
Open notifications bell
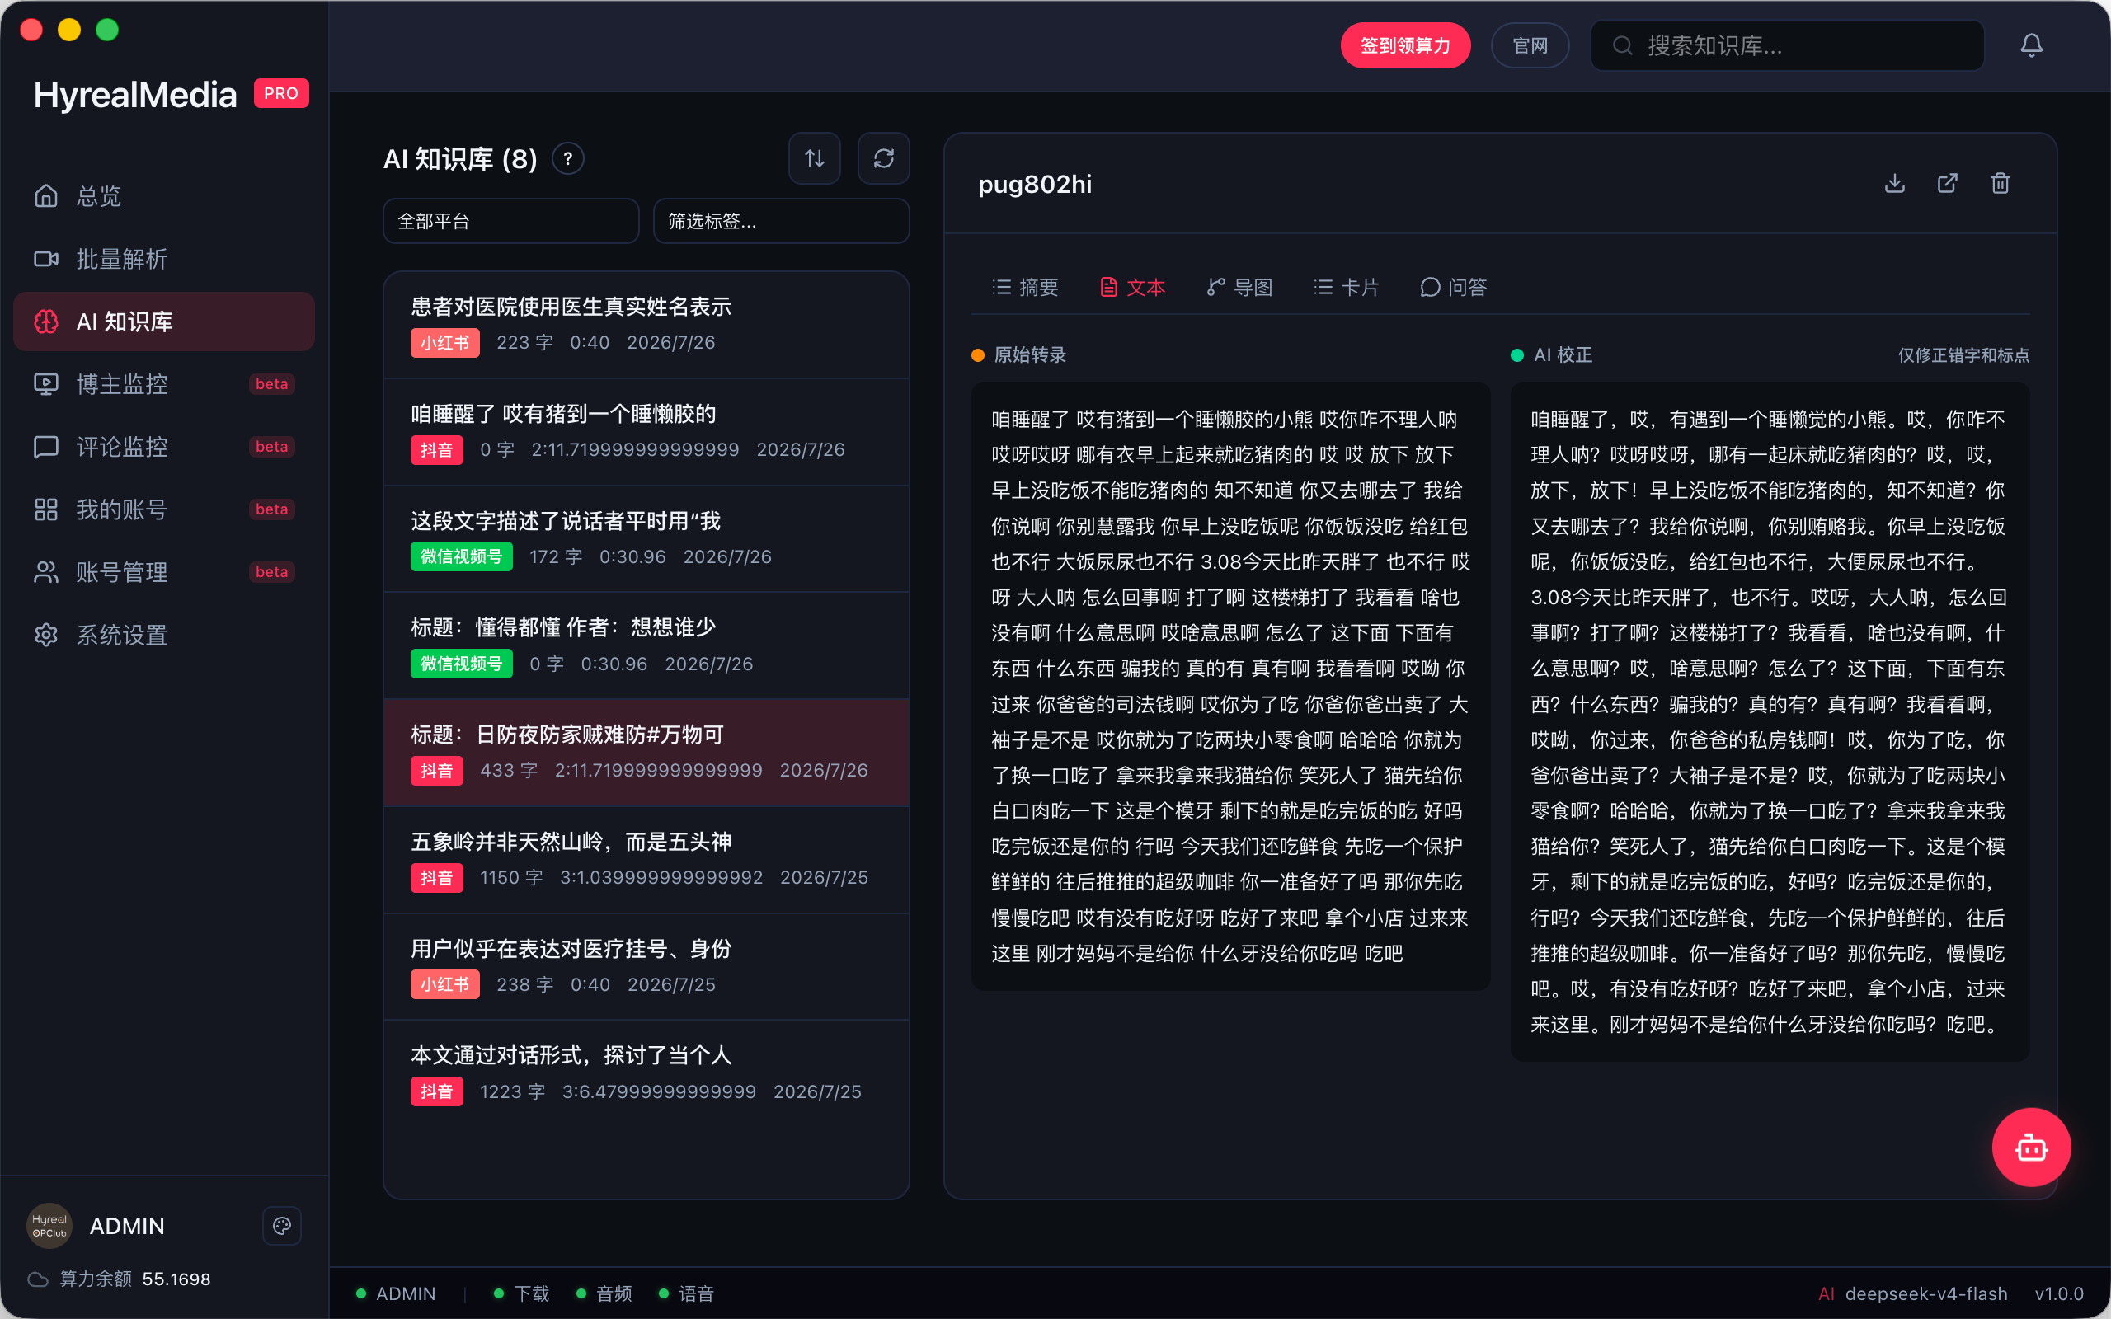tap(2032, 45)
